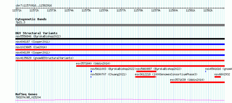Click the nsv1023665 (Coe2014) red bar
The image size is (232, 103).
point(120,50)
